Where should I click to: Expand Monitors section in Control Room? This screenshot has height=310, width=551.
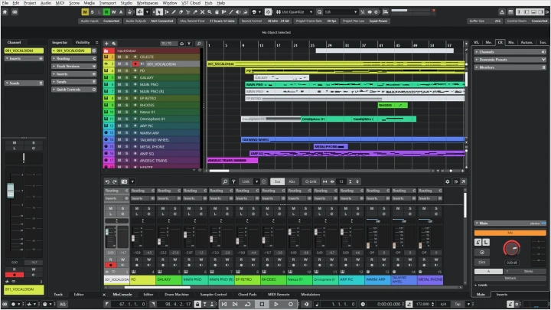[510, 67]
